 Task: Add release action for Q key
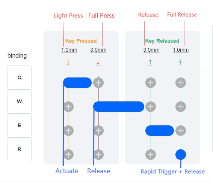point(151,83)
